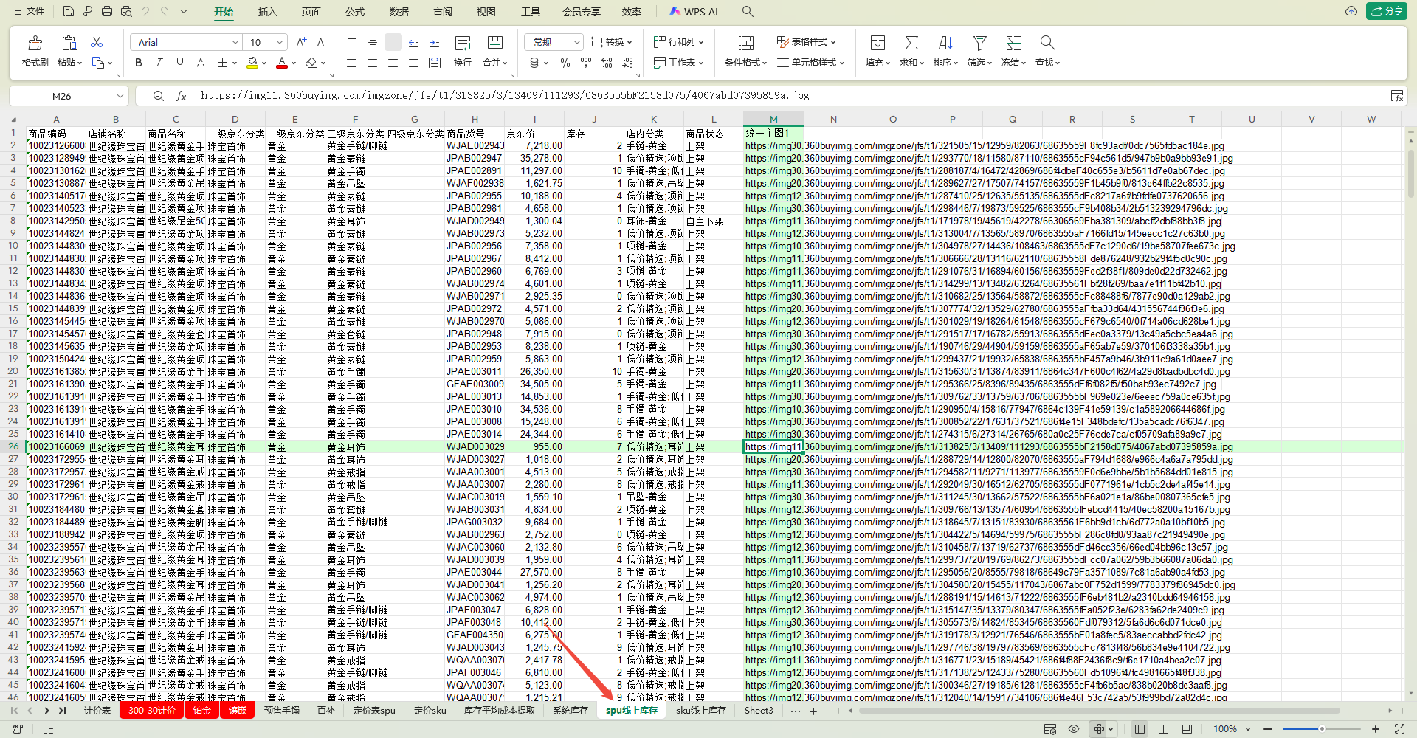Click the WPS AI button

[693, 12]
